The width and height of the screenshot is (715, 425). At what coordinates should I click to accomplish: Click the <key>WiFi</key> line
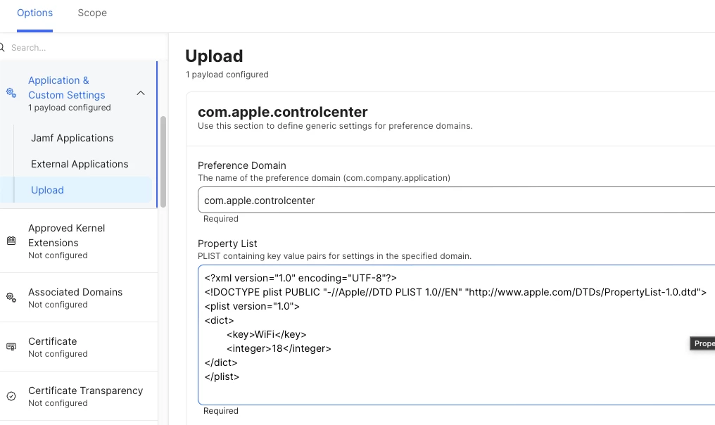266,334
